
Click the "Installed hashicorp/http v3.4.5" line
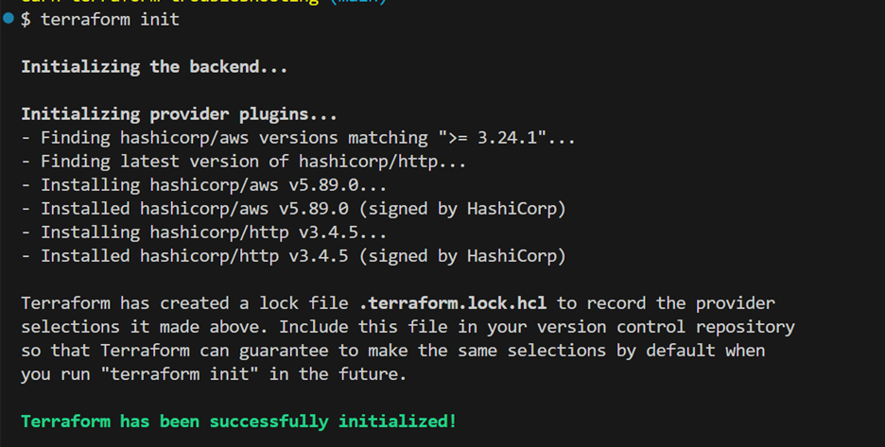coord(293,256)
